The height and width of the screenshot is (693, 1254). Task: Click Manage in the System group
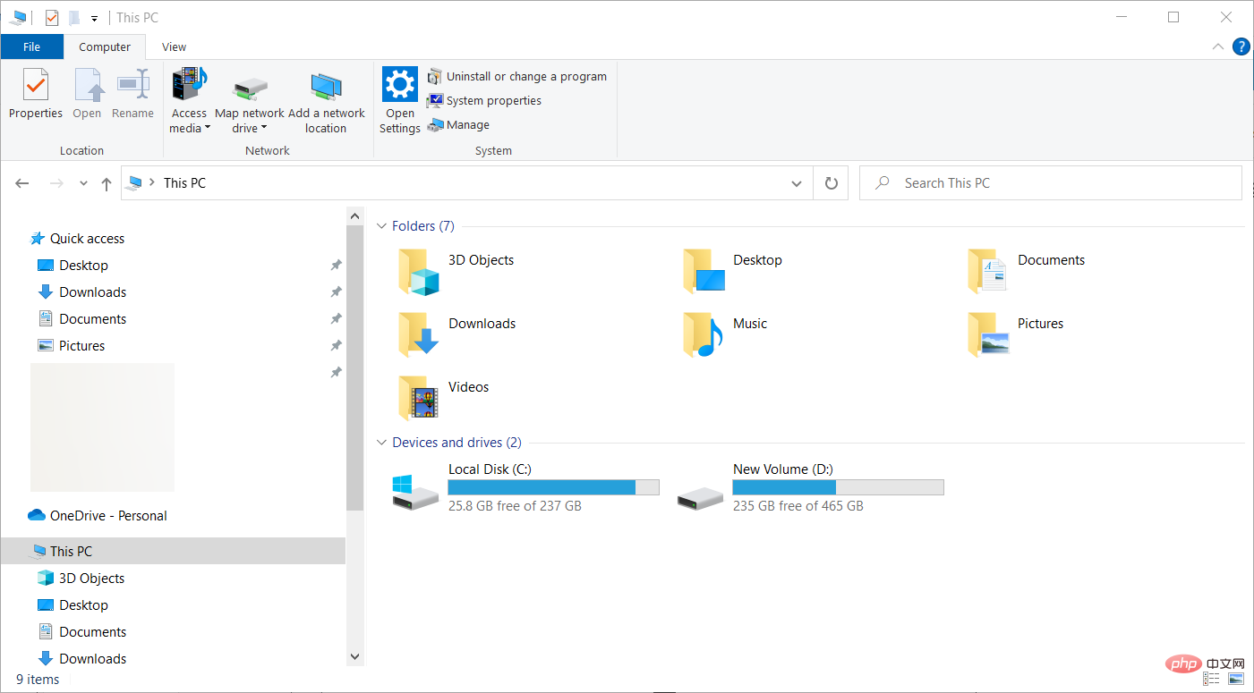coord(458,125)
